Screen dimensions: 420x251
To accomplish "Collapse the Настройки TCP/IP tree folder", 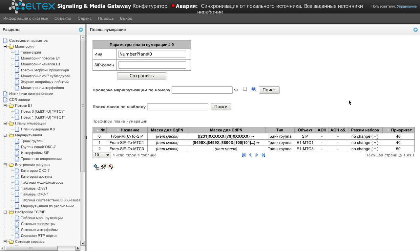I will click(x=5, y=212).
